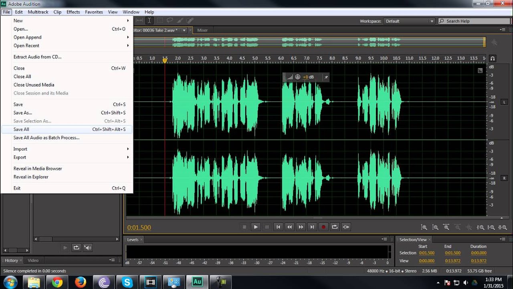
Task: Toggle spectral display corner icon in waveform
Action: (x=480, y=71)
